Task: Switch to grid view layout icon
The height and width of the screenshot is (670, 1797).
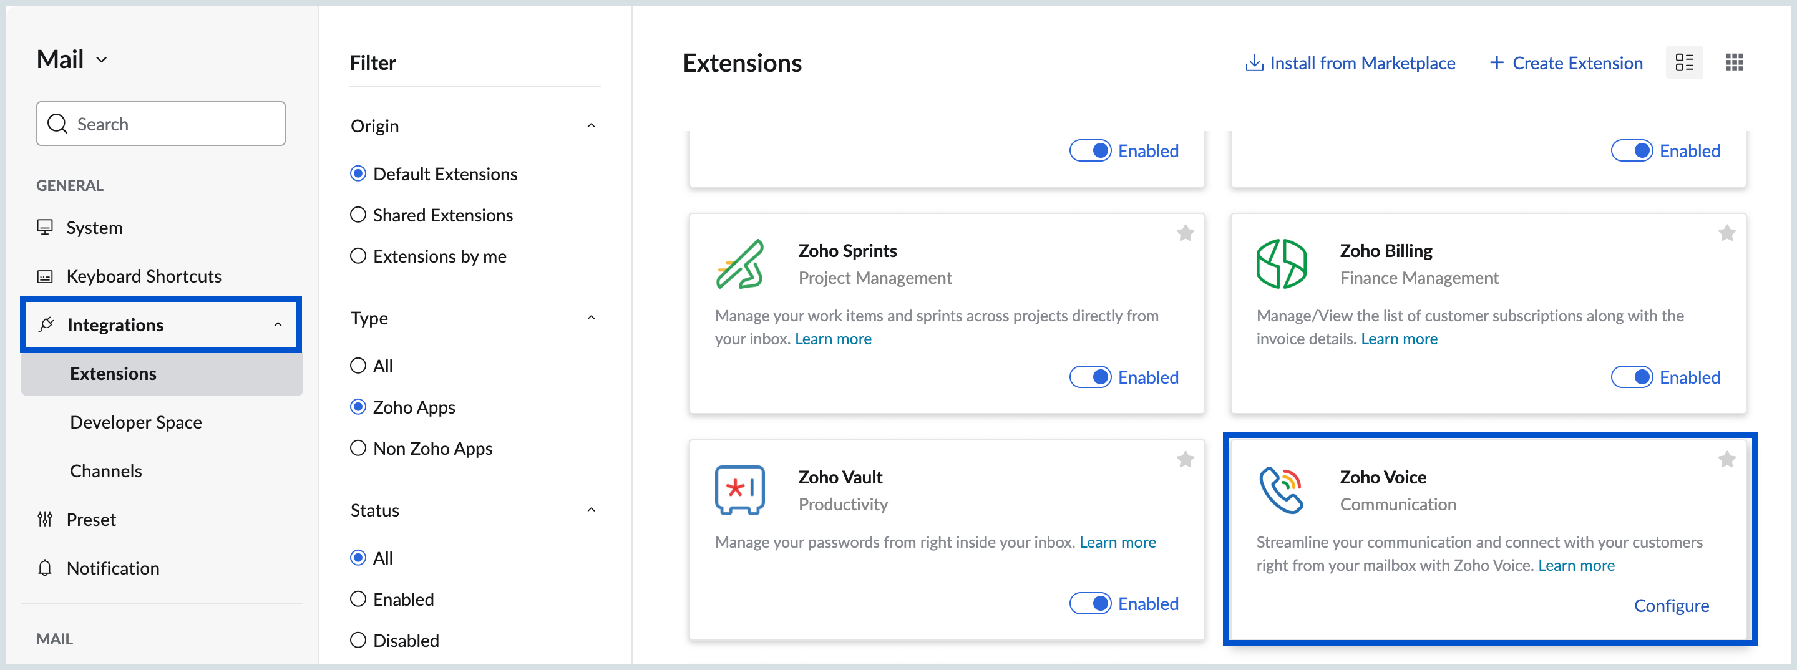Action: click(x=1733, y=63)
